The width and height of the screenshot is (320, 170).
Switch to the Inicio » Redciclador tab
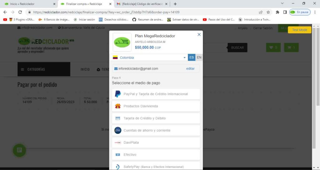click(x=30, y=4)
